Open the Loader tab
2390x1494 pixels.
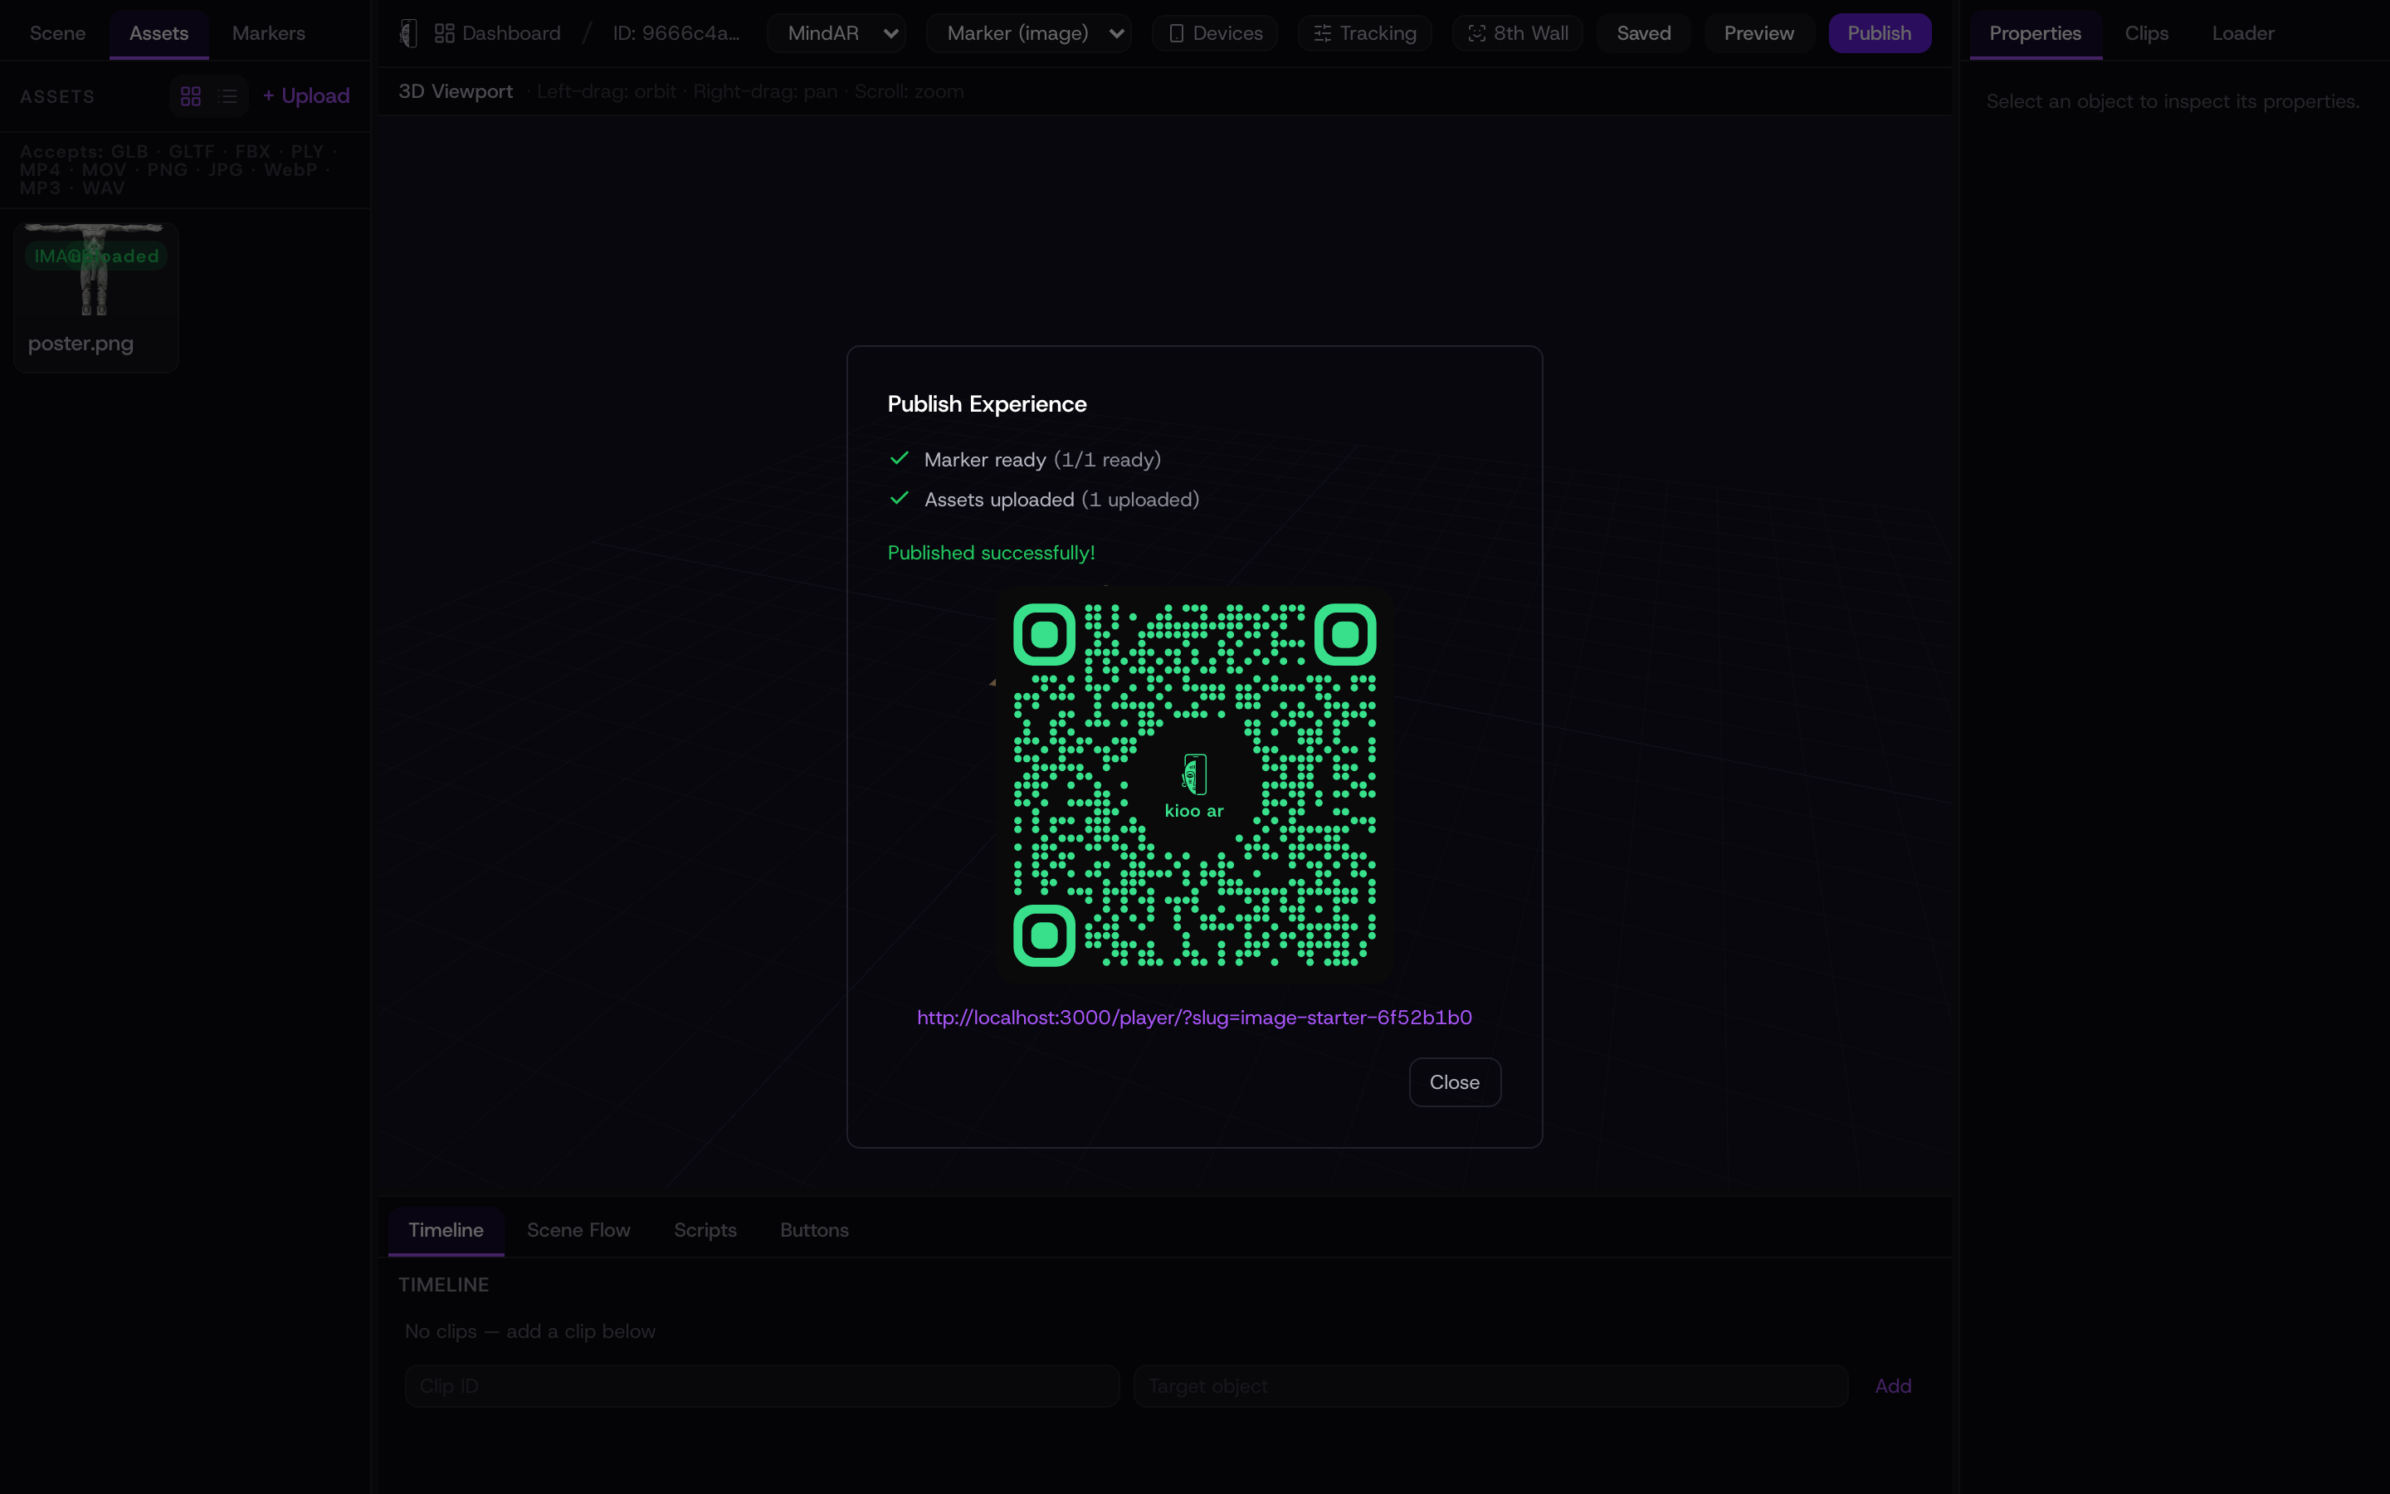pos(2243,33)
